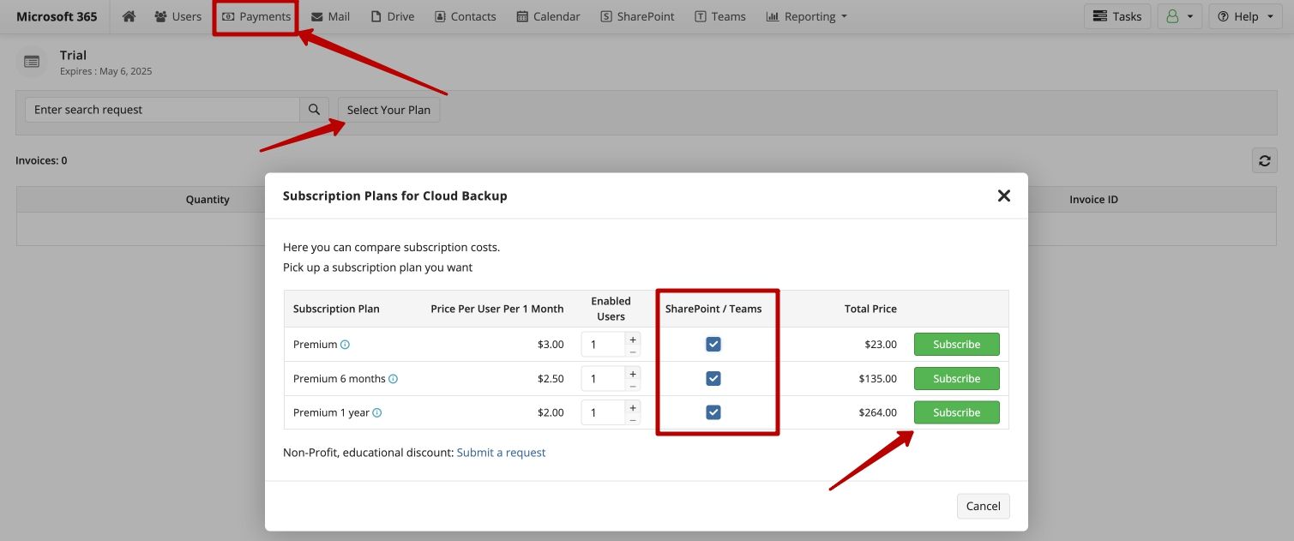Screen dimensions: 1294x541
Task: Decrease users for Premium 6 months
Action: 633,386
